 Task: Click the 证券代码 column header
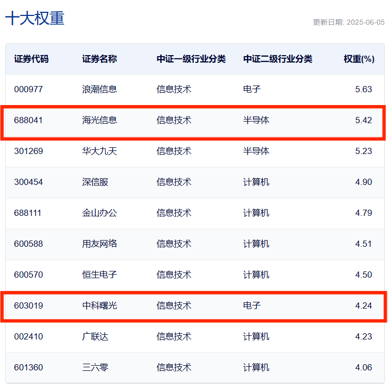tap(31, 59)
